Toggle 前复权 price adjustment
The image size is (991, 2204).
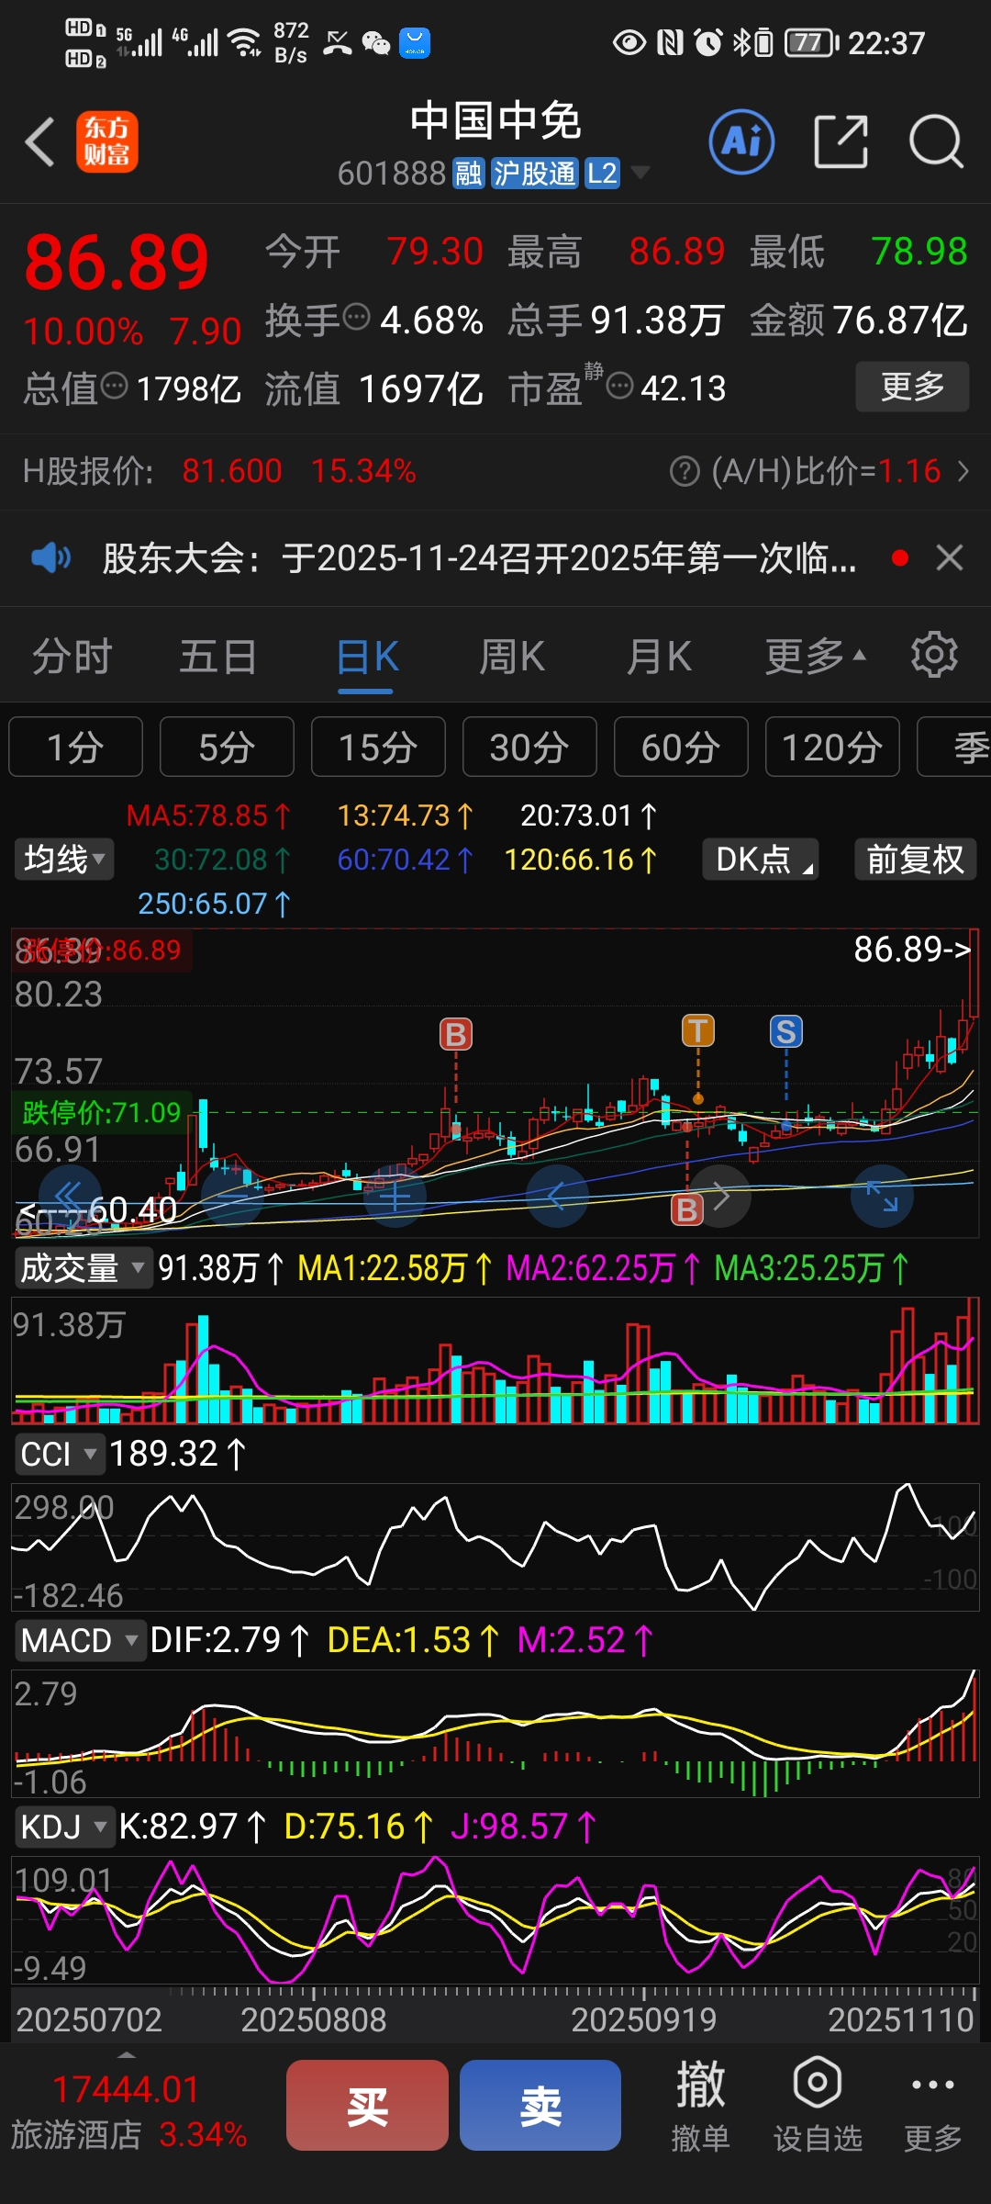(x=916, y=860)
